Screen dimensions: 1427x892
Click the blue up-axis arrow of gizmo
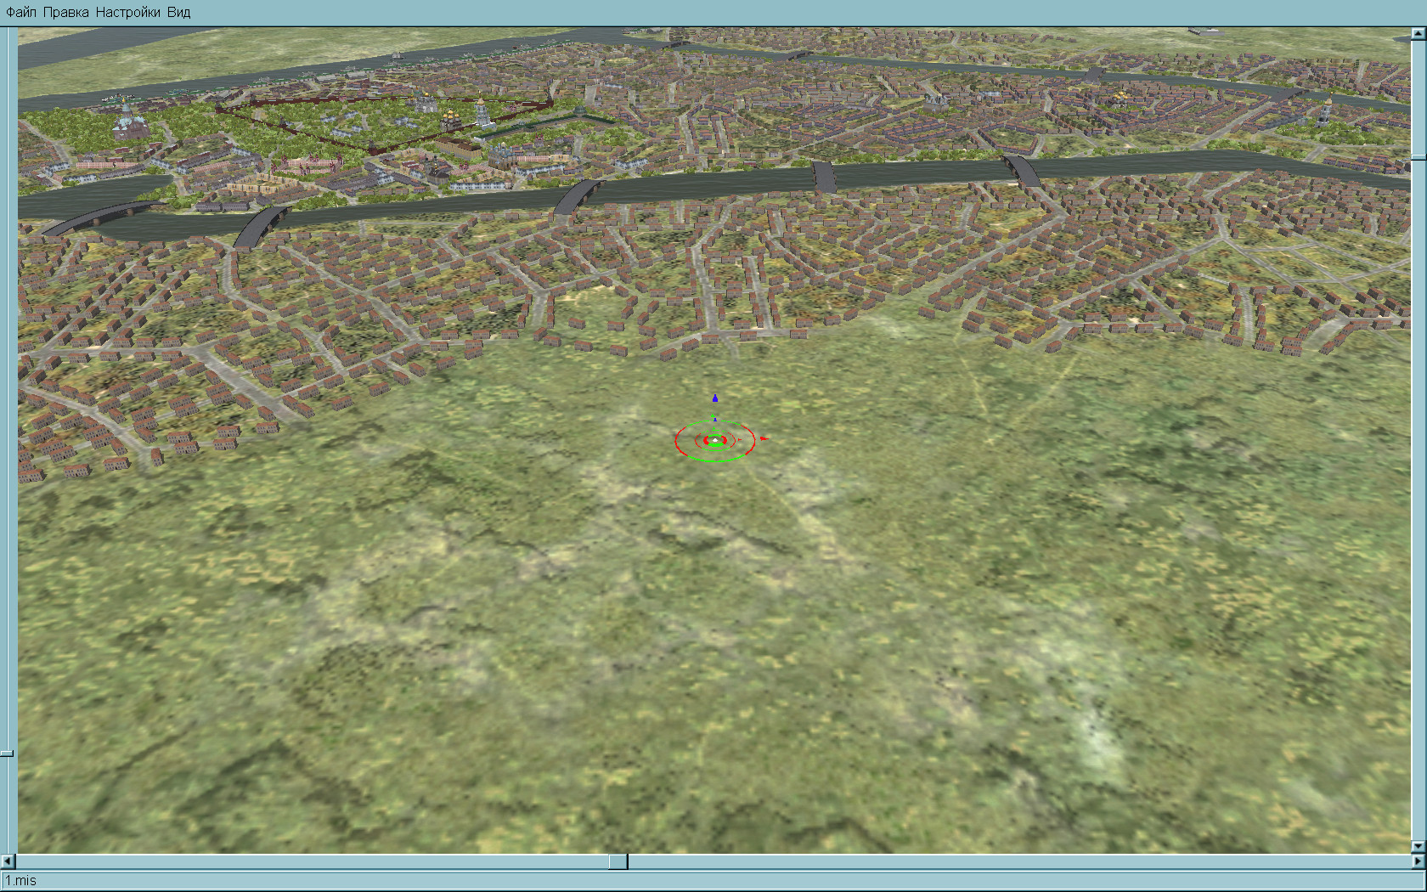(x=715, y=398)
